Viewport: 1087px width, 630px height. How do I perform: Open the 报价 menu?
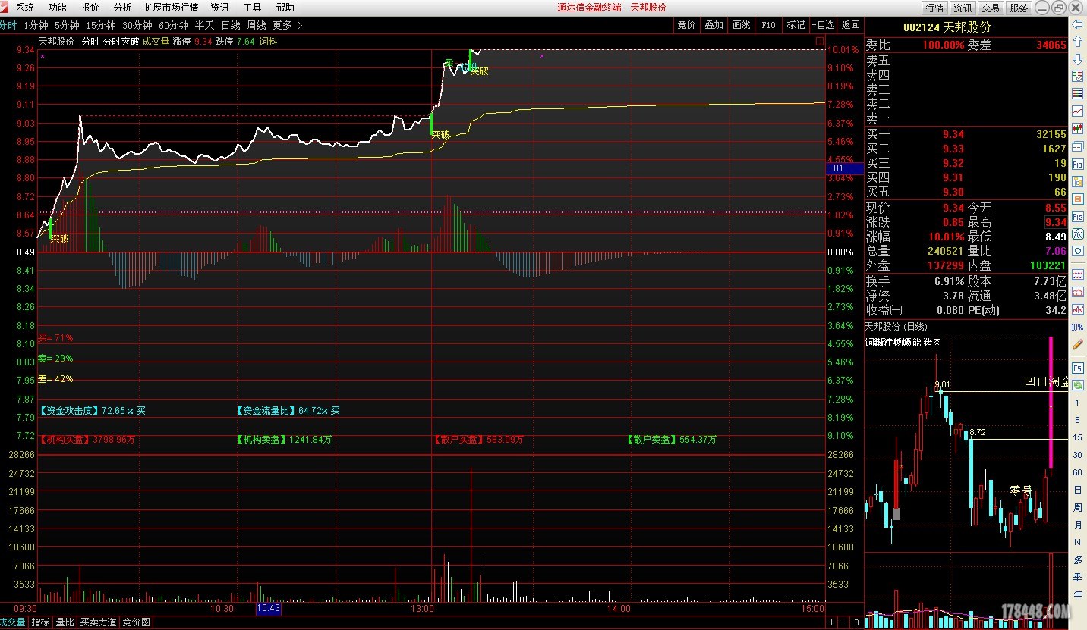pos(90,7)
